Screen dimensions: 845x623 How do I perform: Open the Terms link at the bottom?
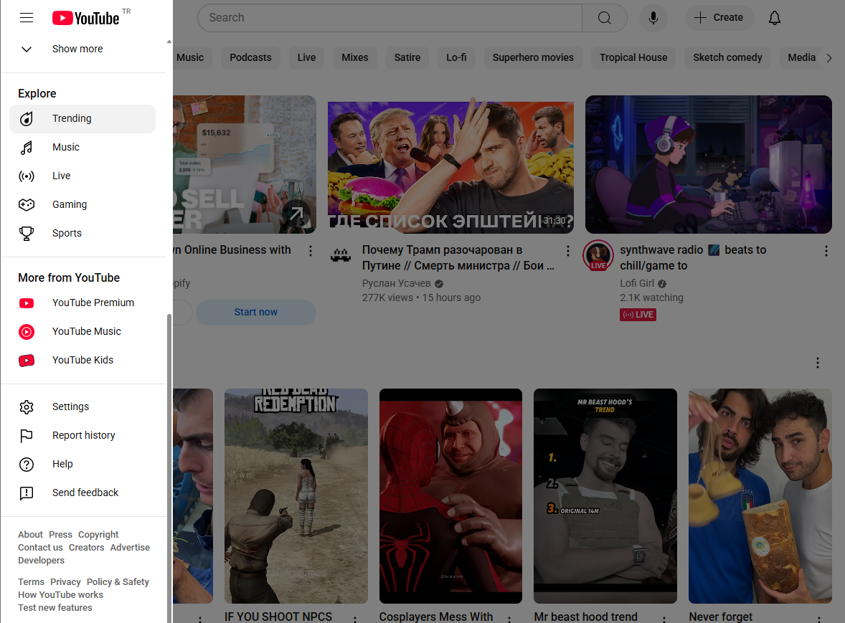(x=31, y=581)
